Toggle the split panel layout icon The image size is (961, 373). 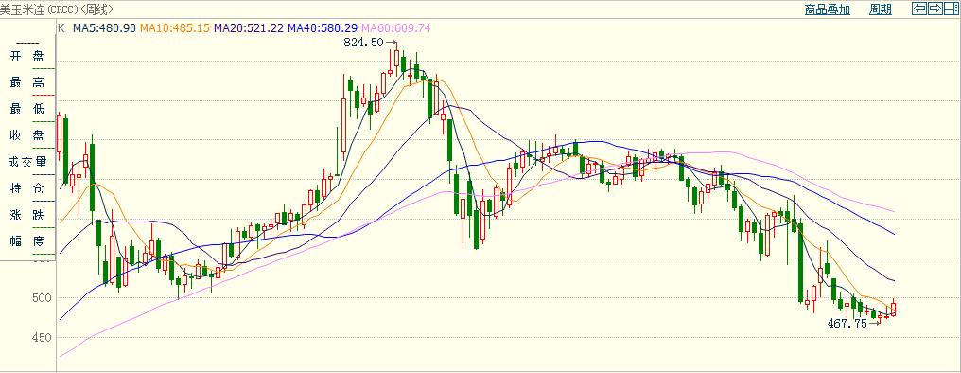(x=952, y=9)
